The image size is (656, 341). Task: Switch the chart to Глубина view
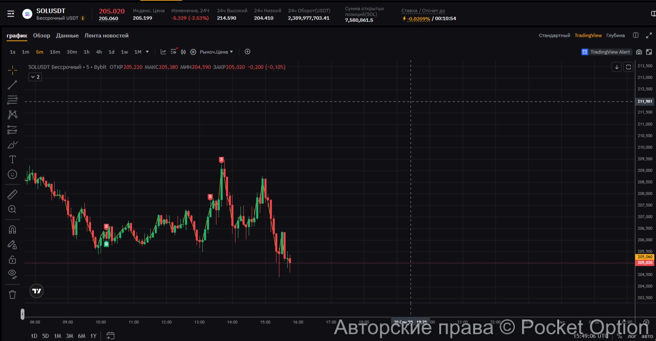(615, 36)
